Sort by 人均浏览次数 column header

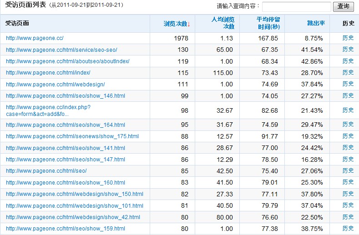pyautogui.click(x=222, y=23)
